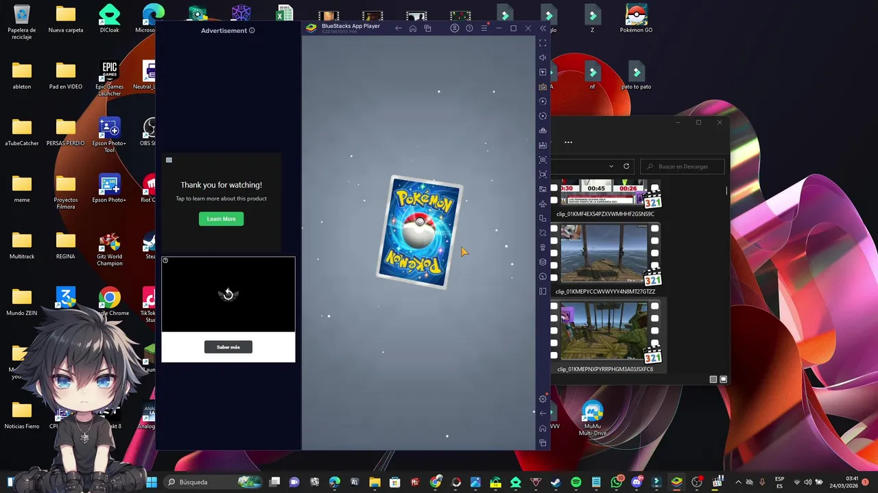
Task: Collapse BlueStacks sidebar with double chevron
Action: tap(543, 28)
